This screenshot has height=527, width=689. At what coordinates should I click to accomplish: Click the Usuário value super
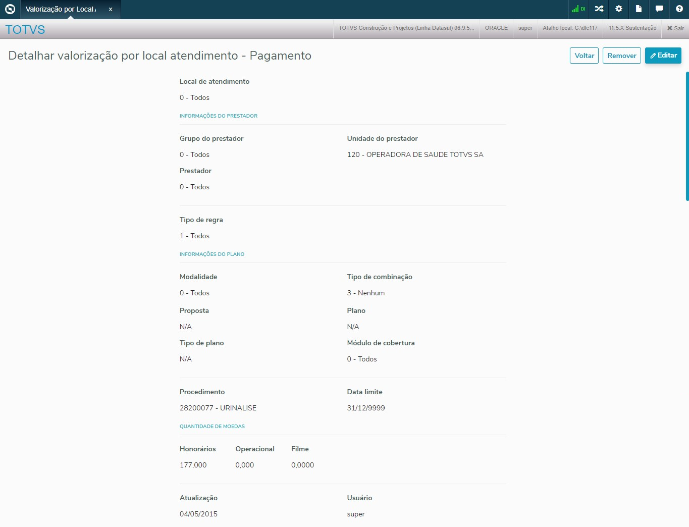coord(356,514)
